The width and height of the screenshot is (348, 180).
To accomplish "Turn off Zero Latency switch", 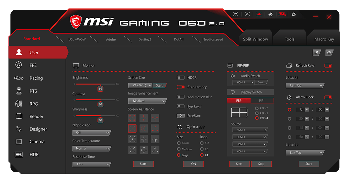I will pyautogui.click(x=181, y=87).
